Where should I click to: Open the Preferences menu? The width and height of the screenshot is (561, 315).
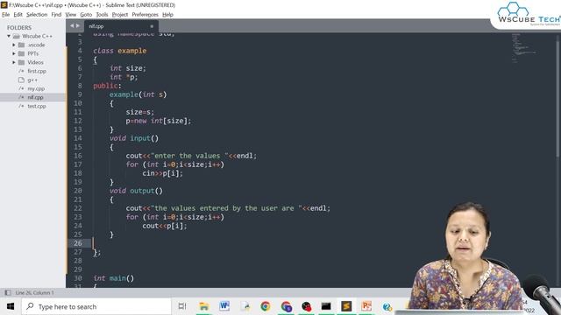[145, 15]
